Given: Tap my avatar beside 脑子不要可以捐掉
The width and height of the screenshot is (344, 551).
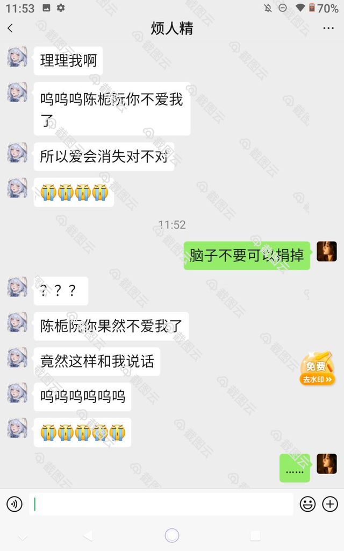Looking at the screenshot, I should click(327, 251).
